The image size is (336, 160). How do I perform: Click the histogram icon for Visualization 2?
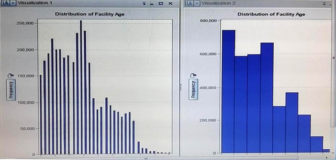point(189,3)
